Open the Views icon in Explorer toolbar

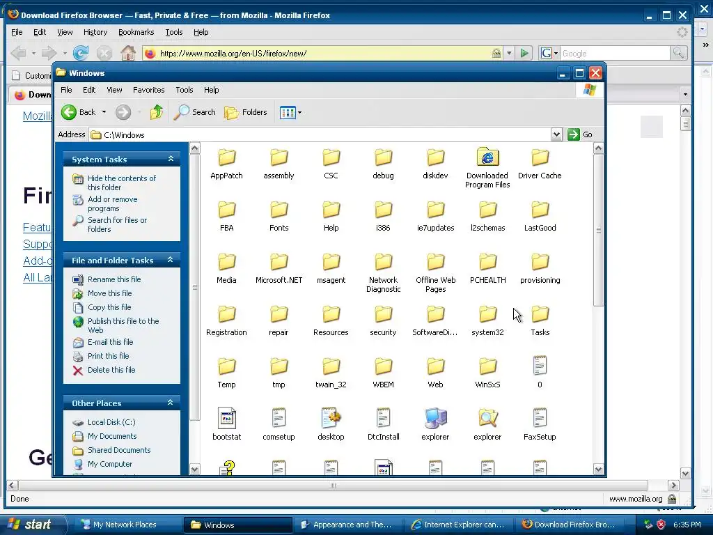point(288,112)
